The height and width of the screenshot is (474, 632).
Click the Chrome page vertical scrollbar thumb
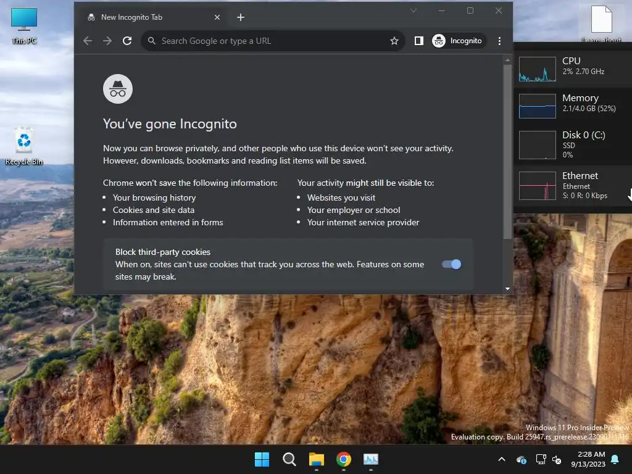coord(507,151)
